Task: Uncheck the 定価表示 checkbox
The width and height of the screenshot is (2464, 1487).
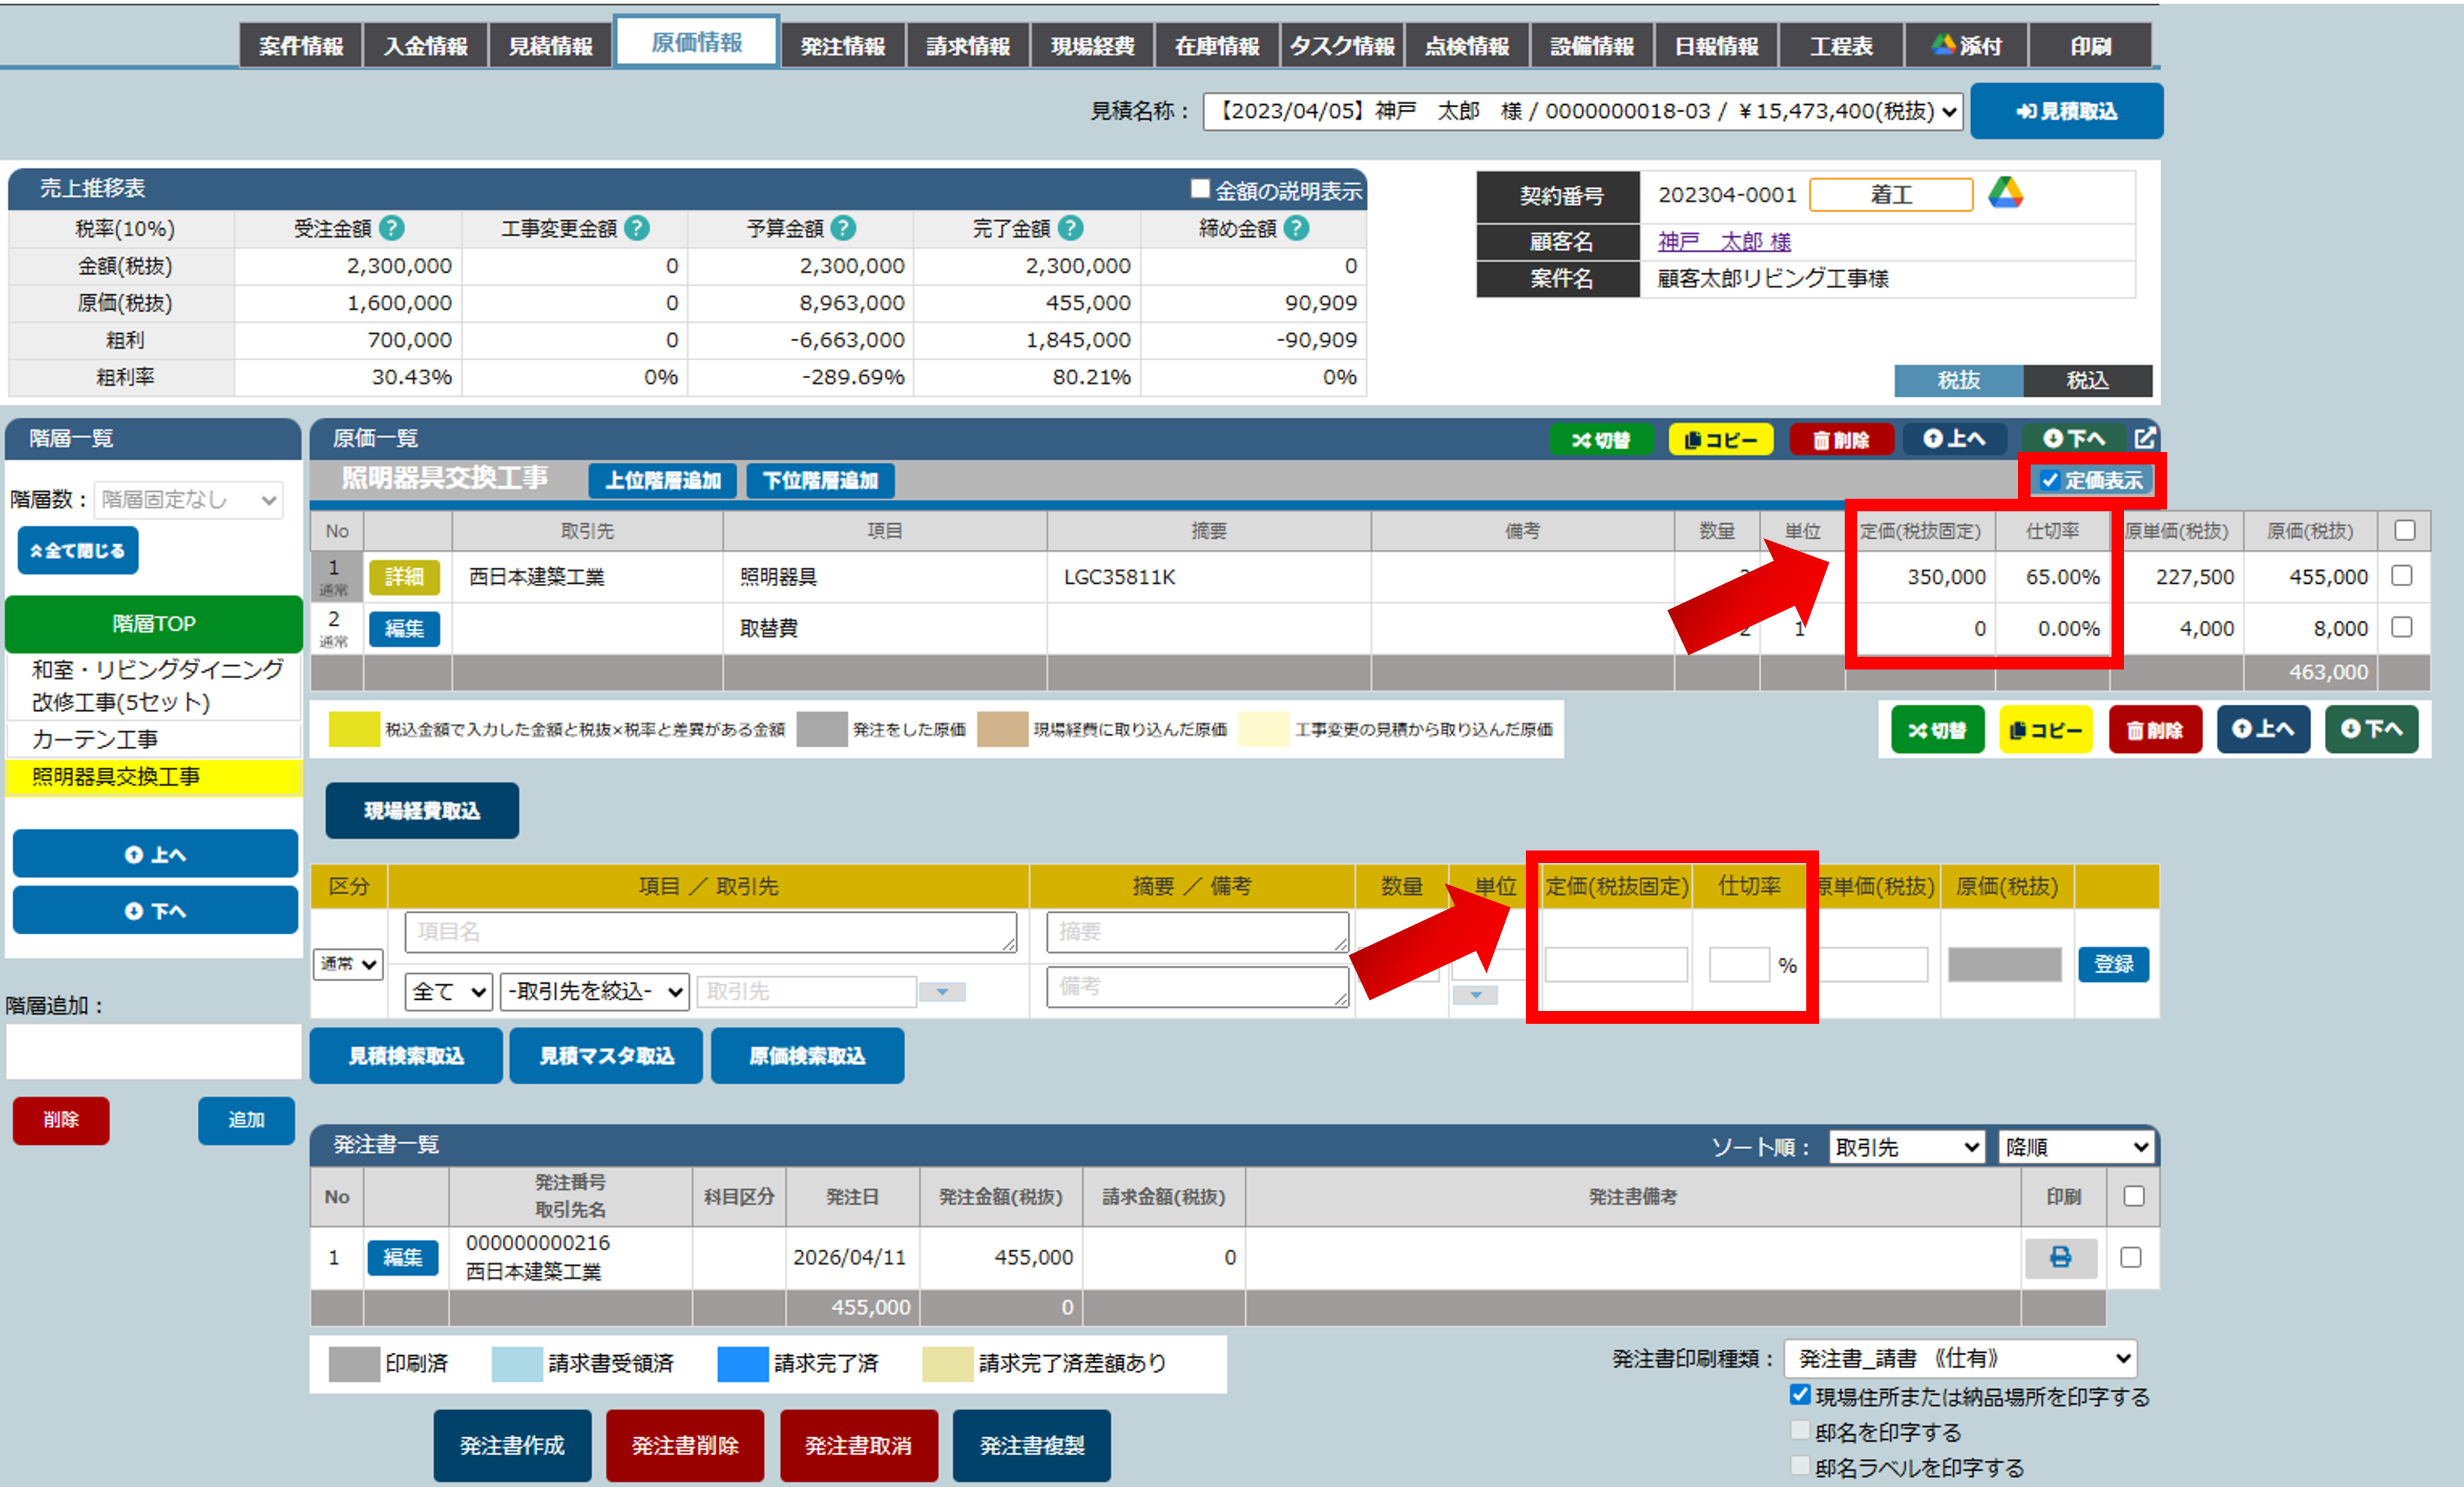Action: pos(2050,480)
